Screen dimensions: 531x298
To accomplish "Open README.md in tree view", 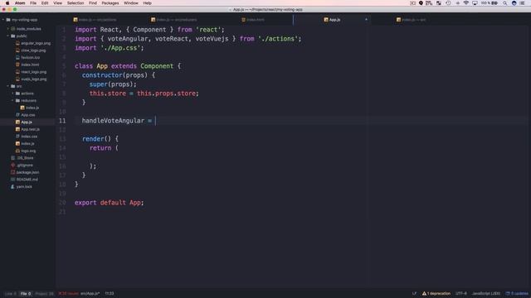I will 27,180.
